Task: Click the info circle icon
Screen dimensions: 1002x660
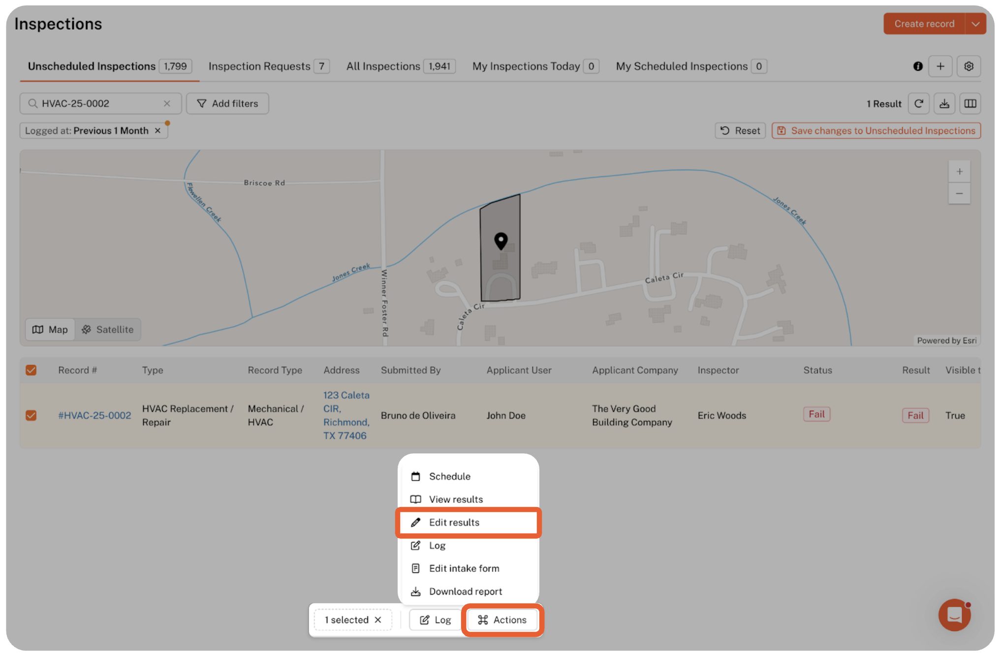Action: point(918,66)
